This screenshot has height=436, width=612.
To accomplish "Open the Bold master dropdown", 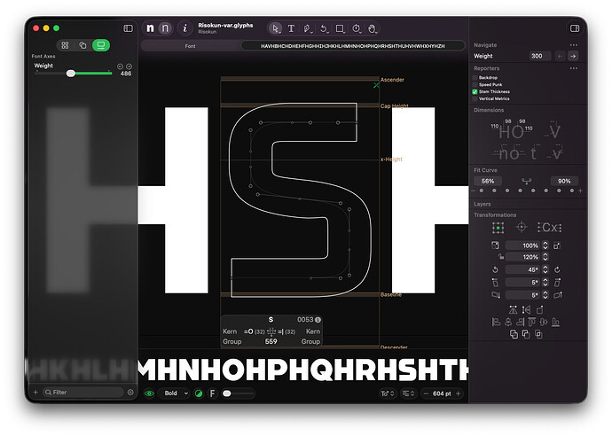I will click(175, 393).
